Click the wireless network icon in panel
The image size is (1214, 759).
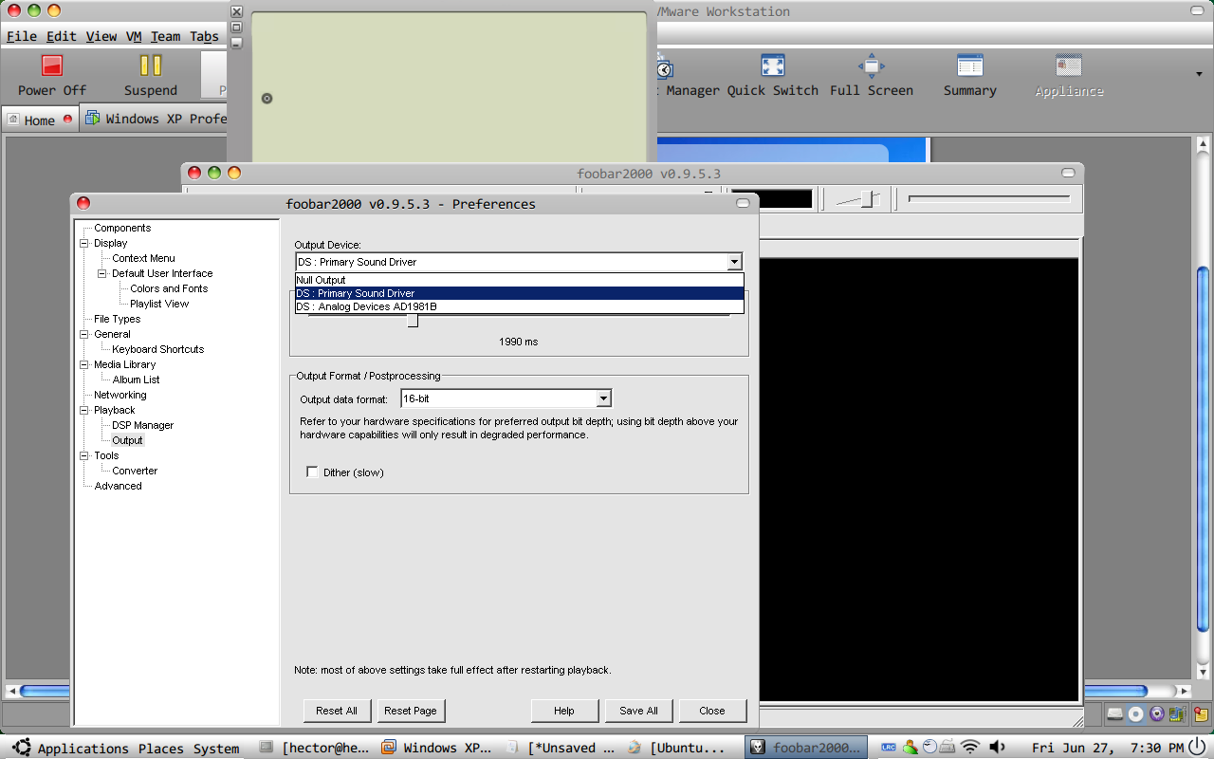(970, 748)
